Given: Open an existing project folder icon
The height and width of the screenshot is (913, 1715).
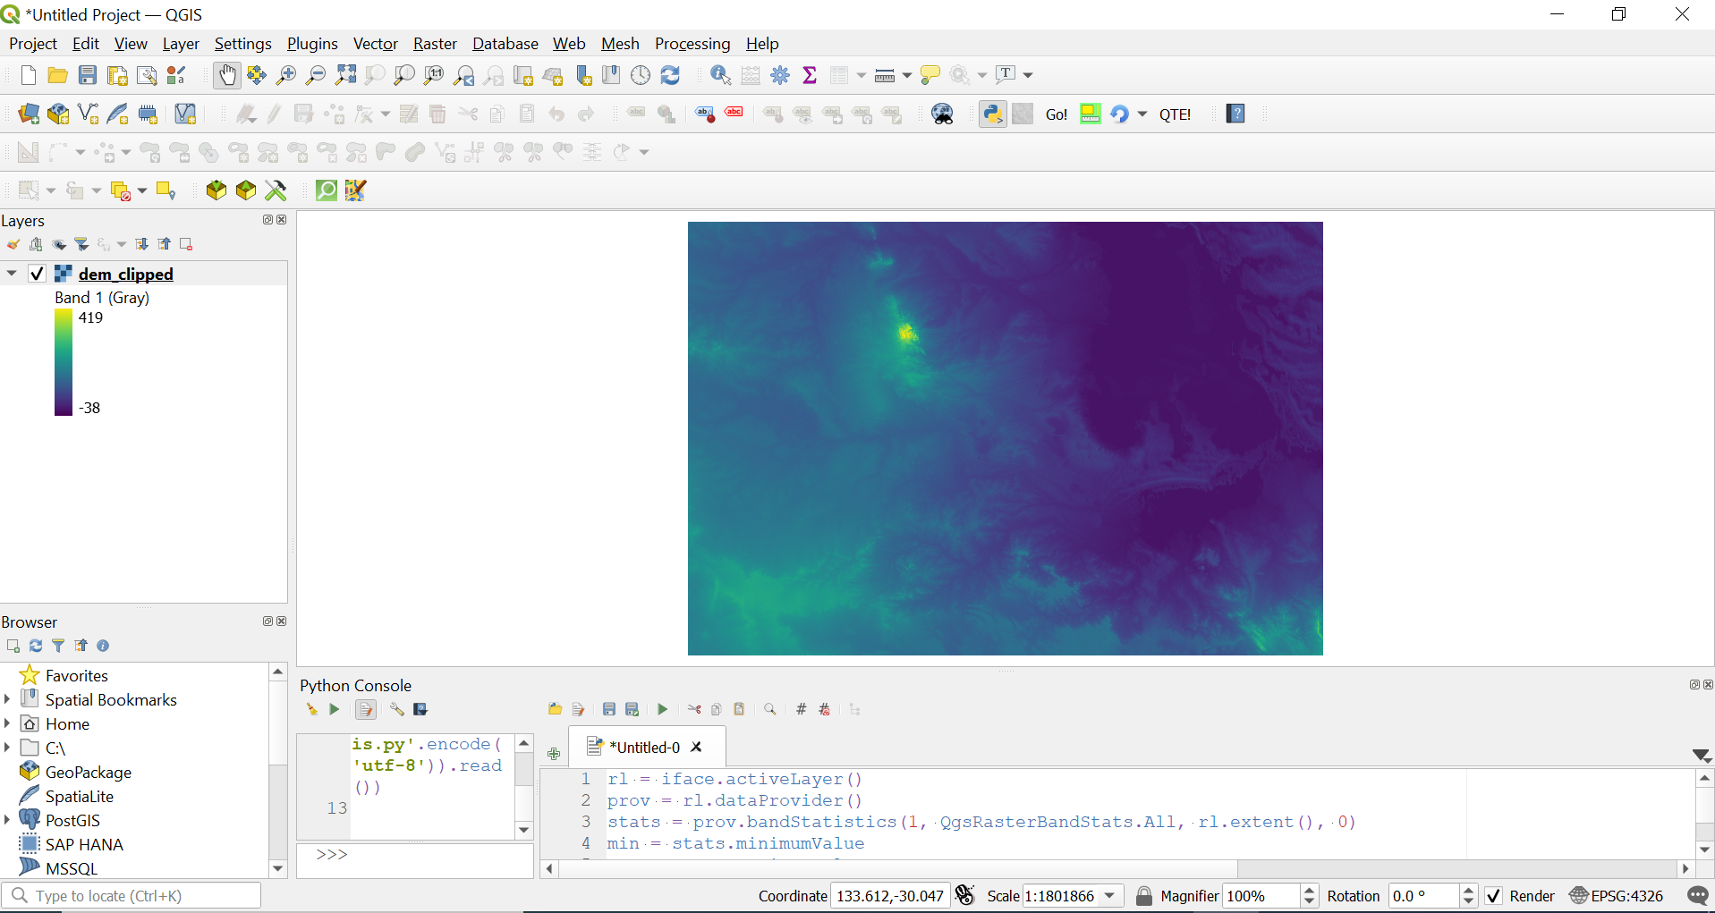Looking at the screenshot, I should pyautogui.click(x=57, y=75).
